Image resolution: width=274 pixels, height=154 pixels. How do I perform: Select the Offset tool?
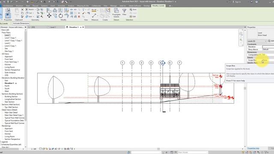(x=55, y=10)
